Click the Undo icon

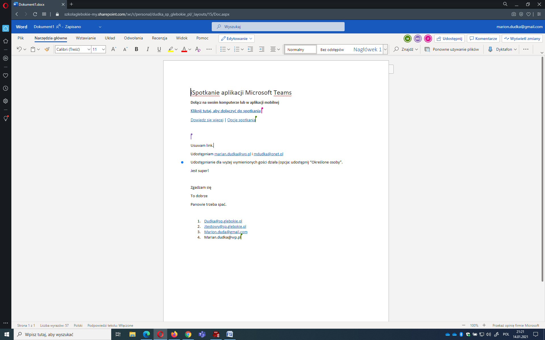(x=19, y=49)
